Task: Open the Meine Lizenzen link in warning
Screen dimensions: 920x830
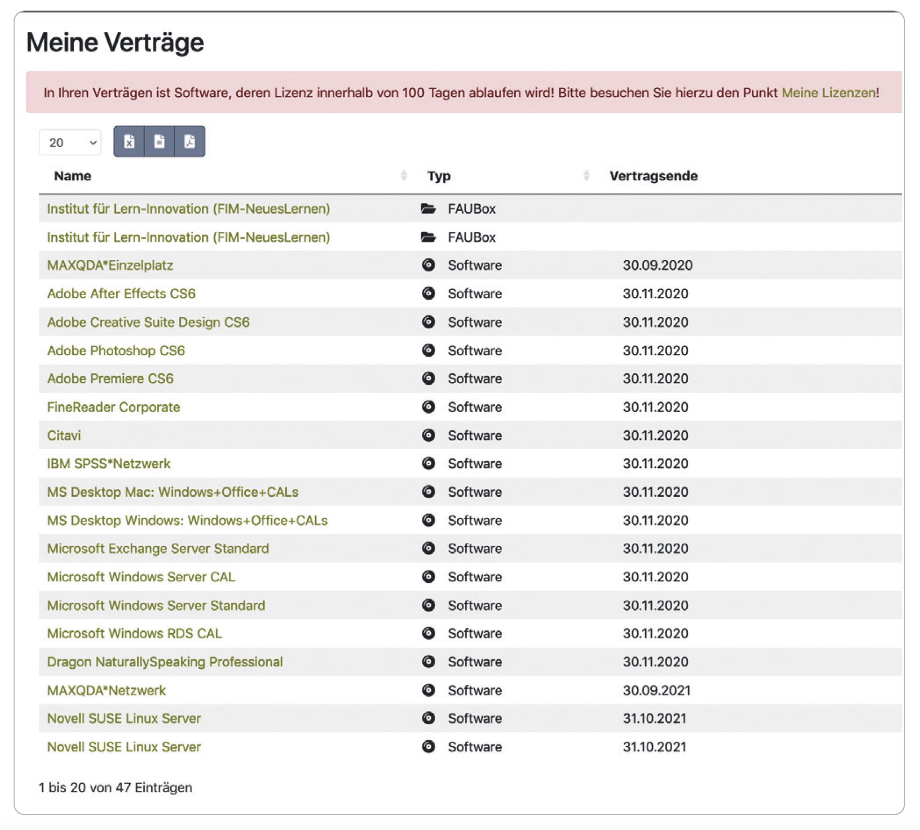Action: [828, 93]
